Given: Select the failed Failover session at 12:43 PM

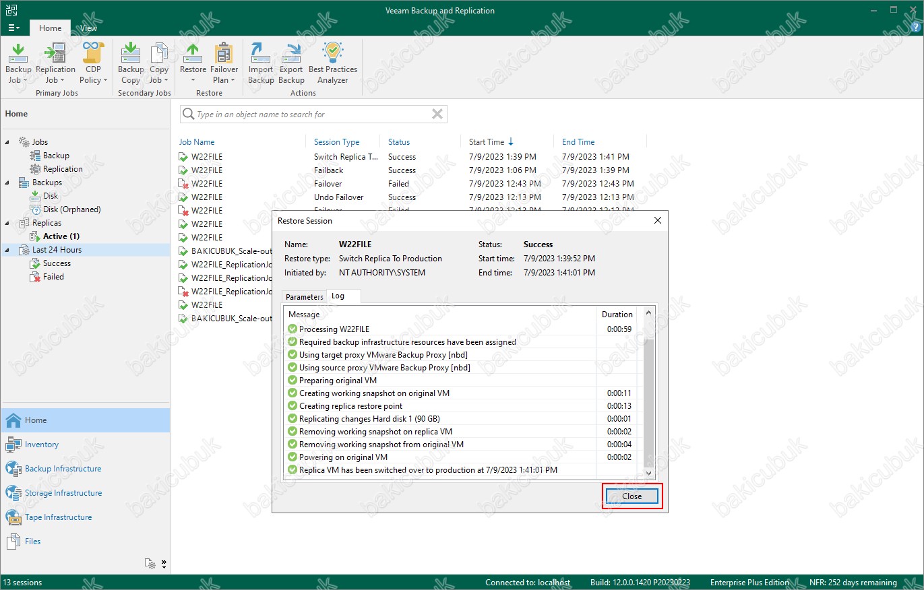Looking at the screenshot, I should 412,184.
